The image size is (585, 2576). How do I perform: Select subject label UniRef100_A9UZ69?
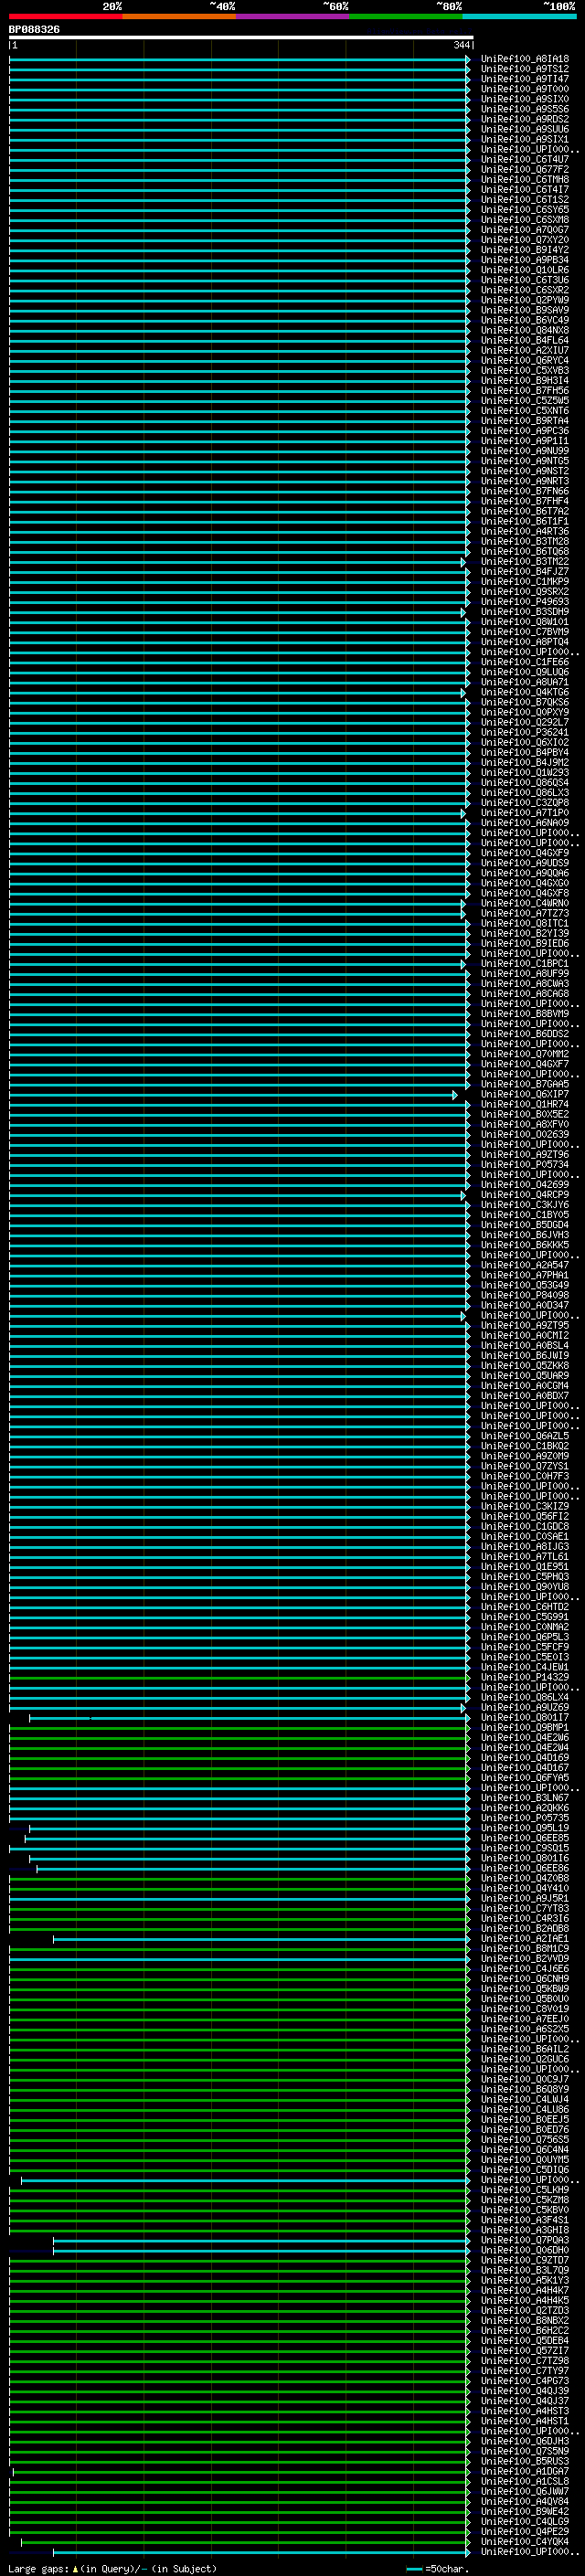tap(524, 1707)
